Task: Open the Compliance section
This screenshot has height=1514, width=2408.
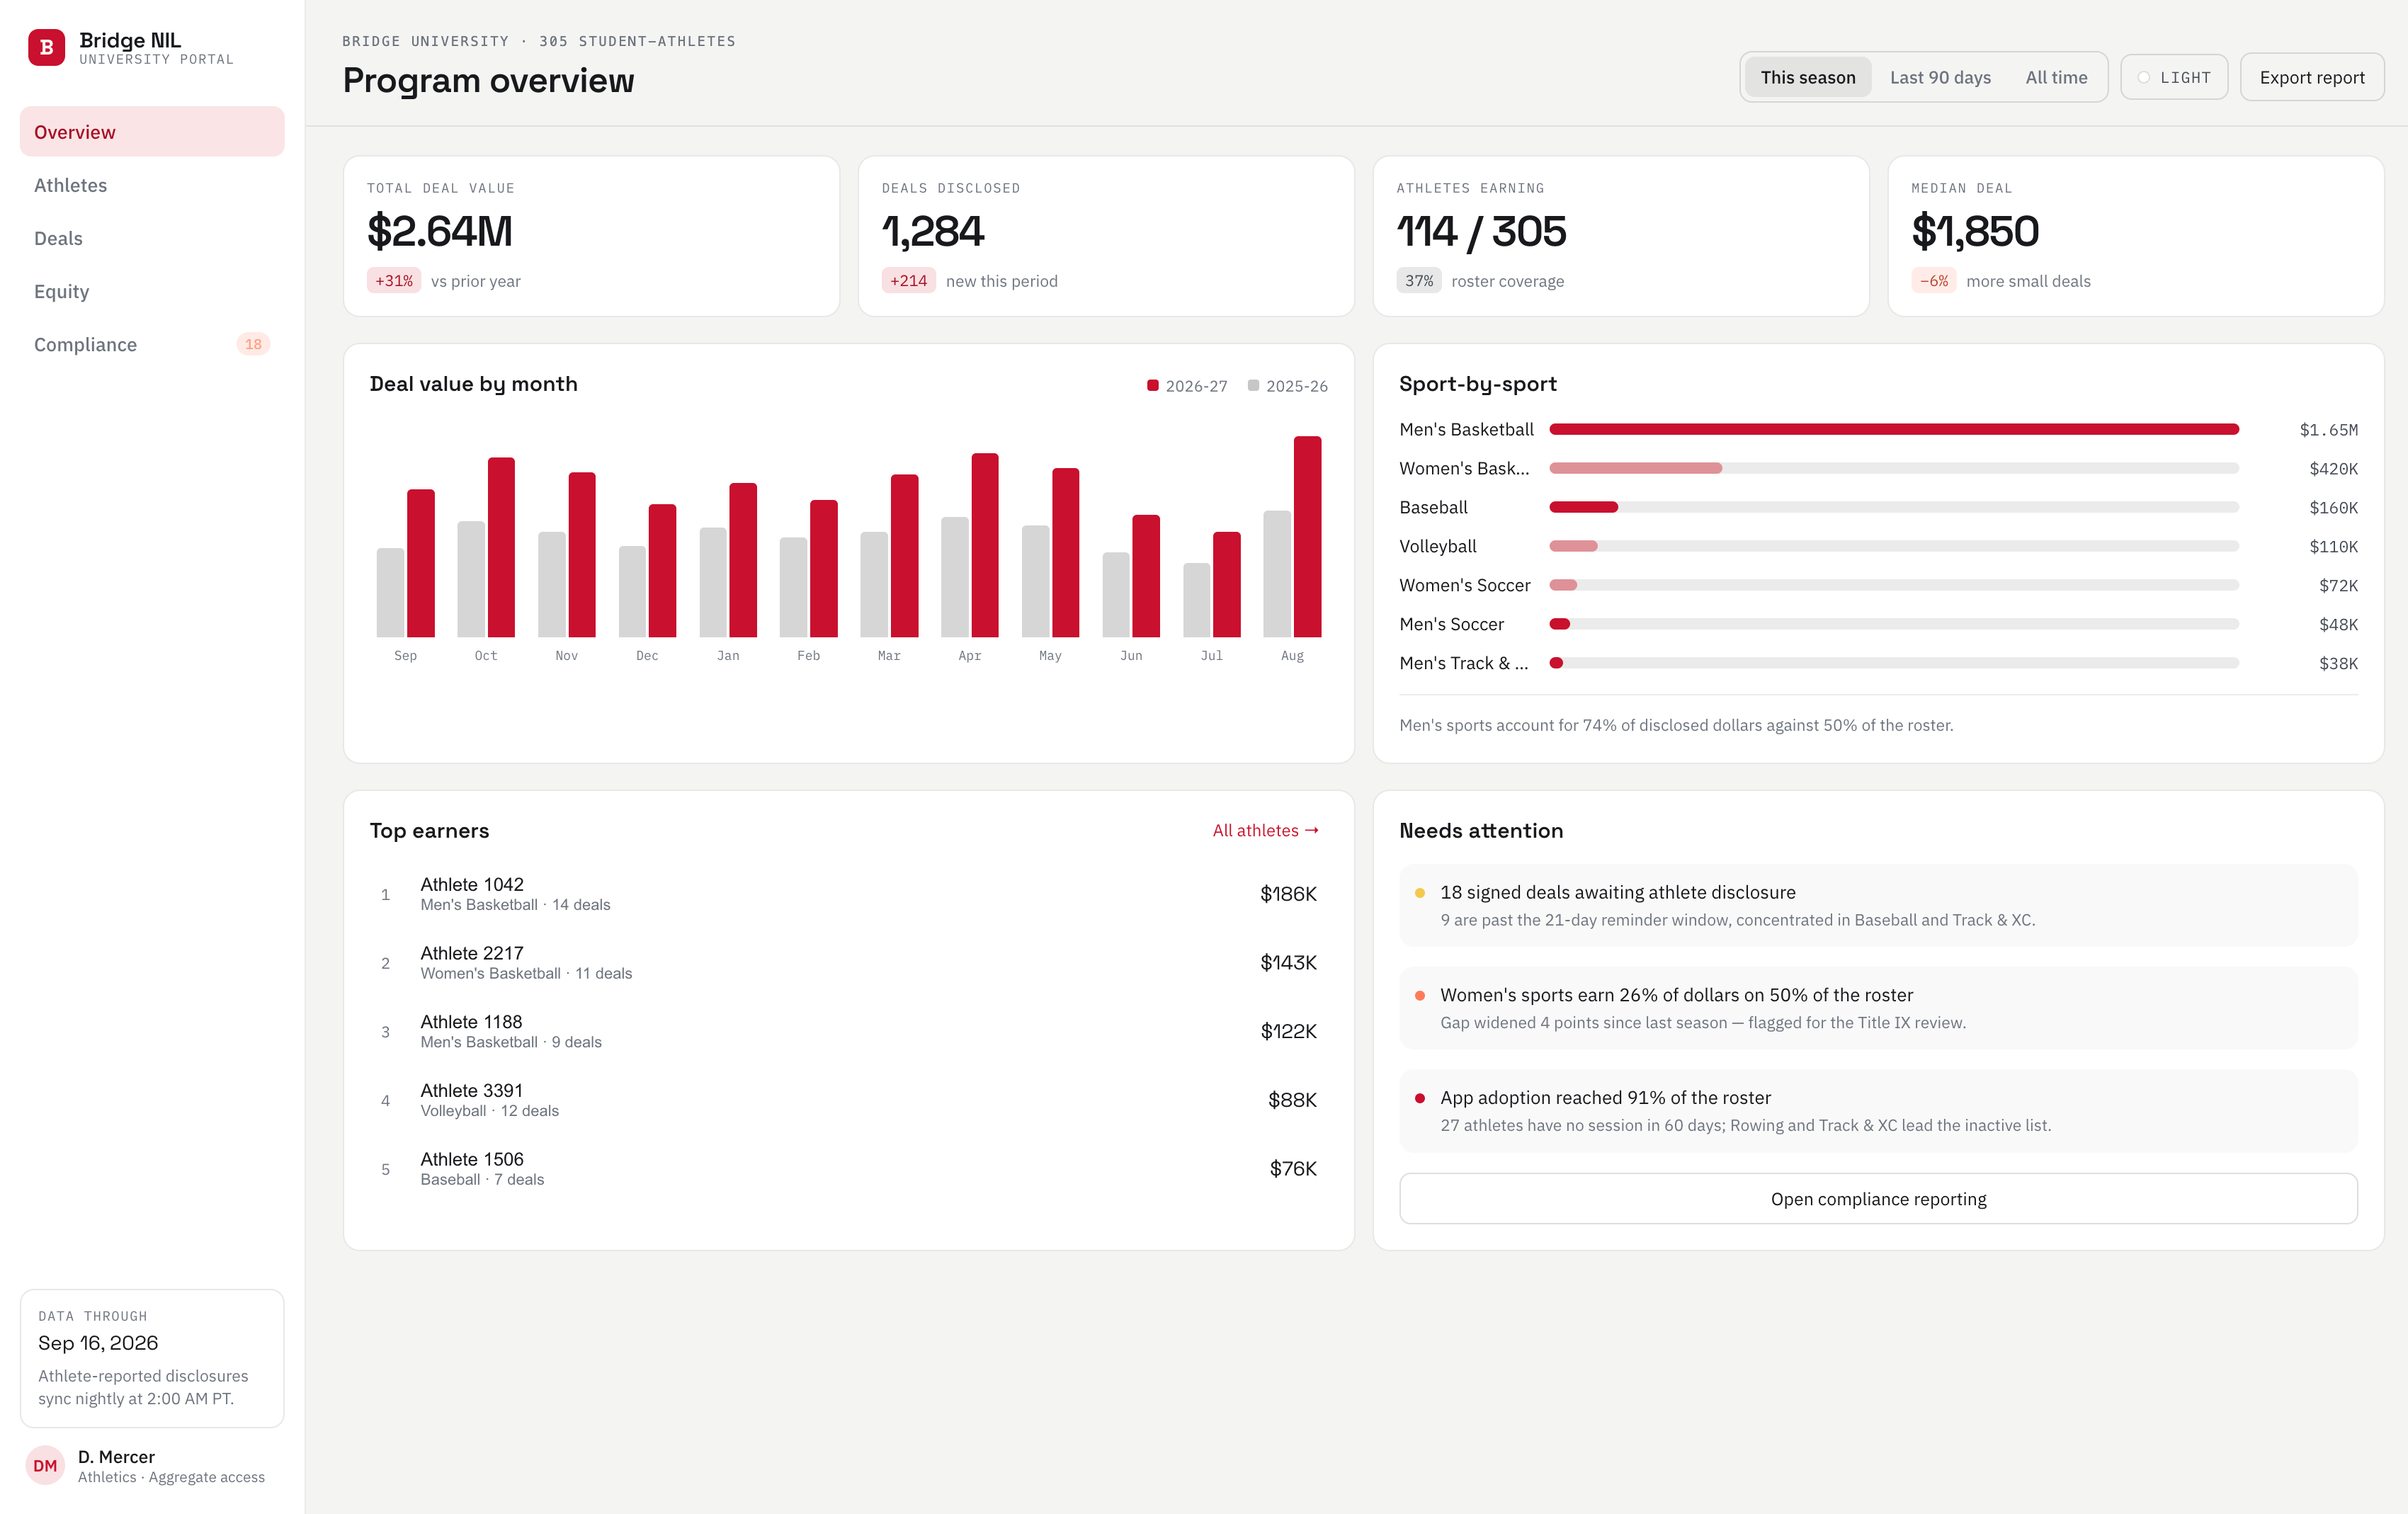Action: pos(152,344)
